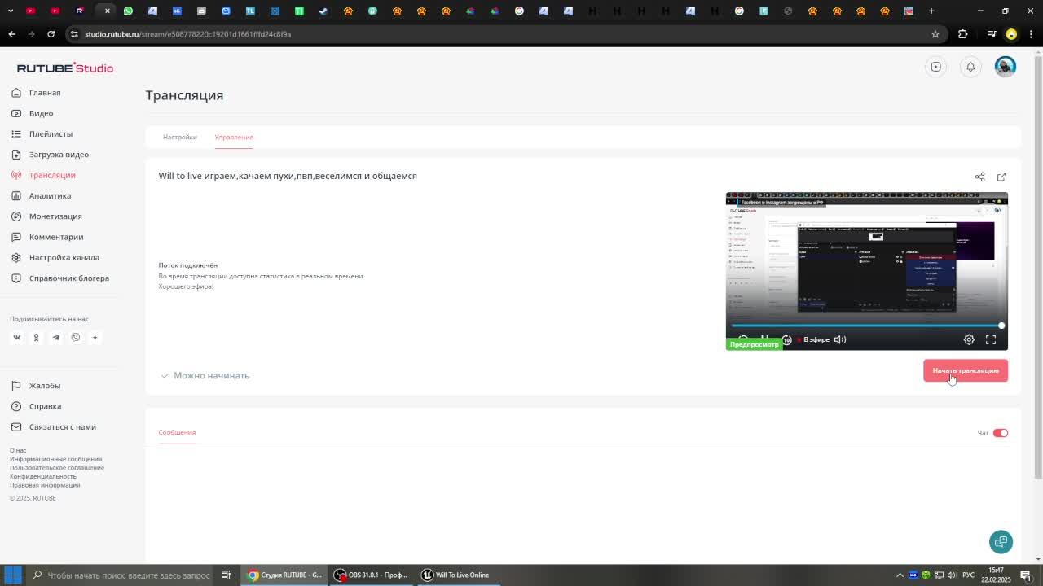1043x586 pixels.
Task: Open the Telegram social link
Action: [x=55, y=337]
